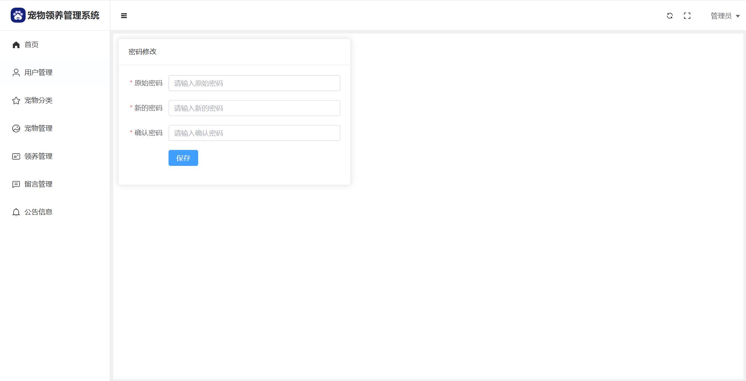Click the star icon beside 宠物分类
Viewport: 746px width, 381px height.
click(x=16, y=100)
